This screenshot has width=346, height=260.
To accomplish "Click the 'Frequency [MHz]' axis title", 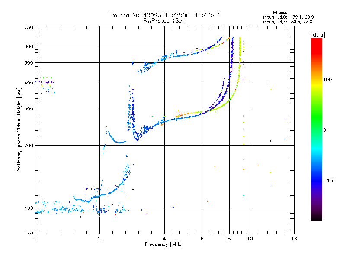I will pyautogui.click(x=164, y=244).
